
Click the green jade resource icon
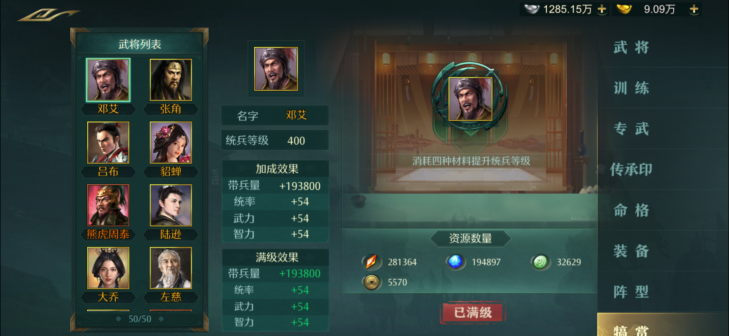(x=540, y=262)
